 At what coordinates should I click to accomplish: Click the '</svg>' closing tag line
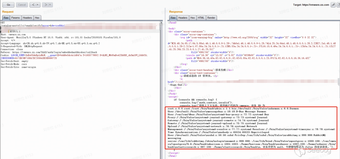pyautogui.click(x=184, y=64)
